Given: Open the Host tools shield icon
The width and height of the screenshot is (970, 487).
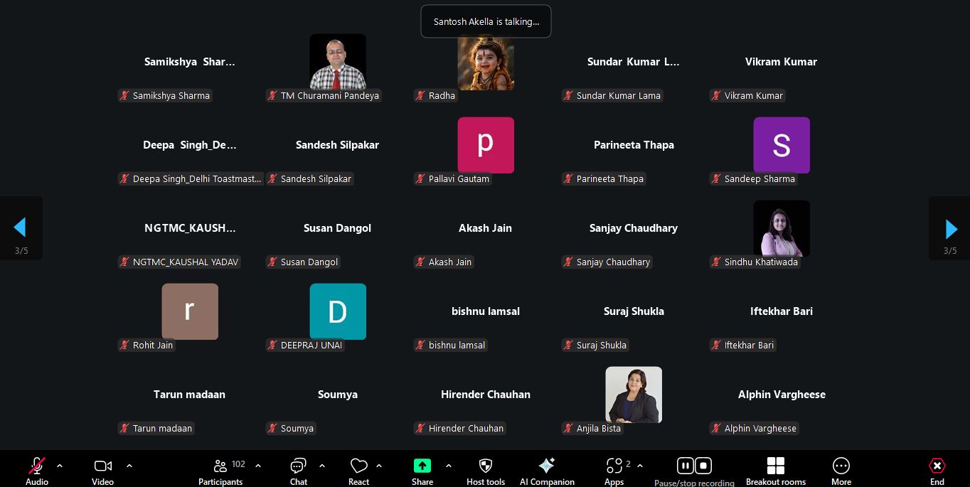Looking at the screenshot, I should point(486,466).
